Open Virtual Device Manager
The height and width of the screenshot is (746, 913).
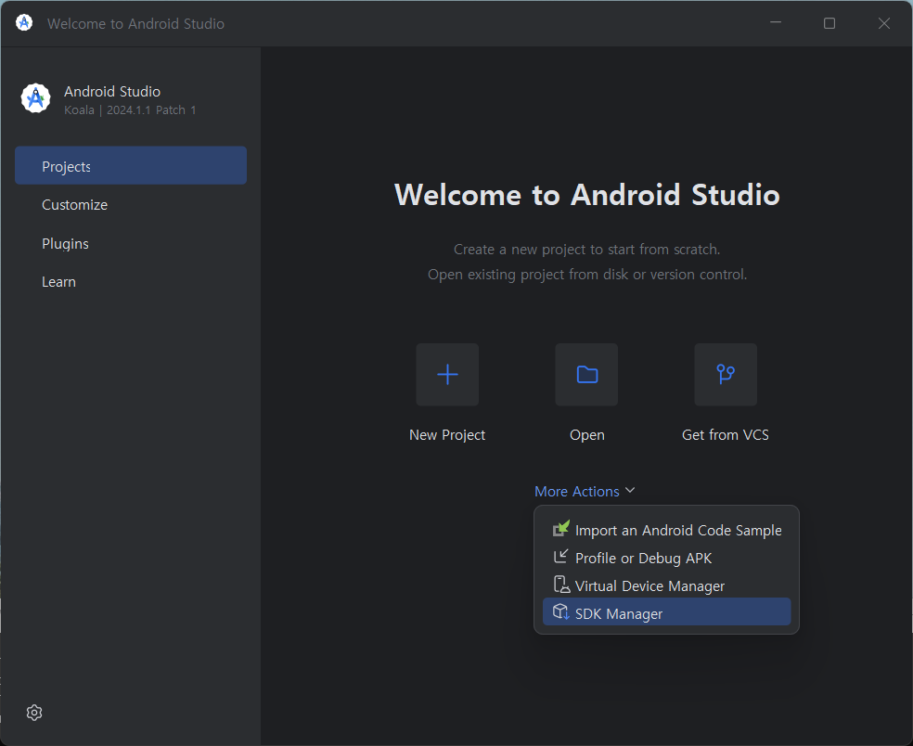(x=667, y=585)
